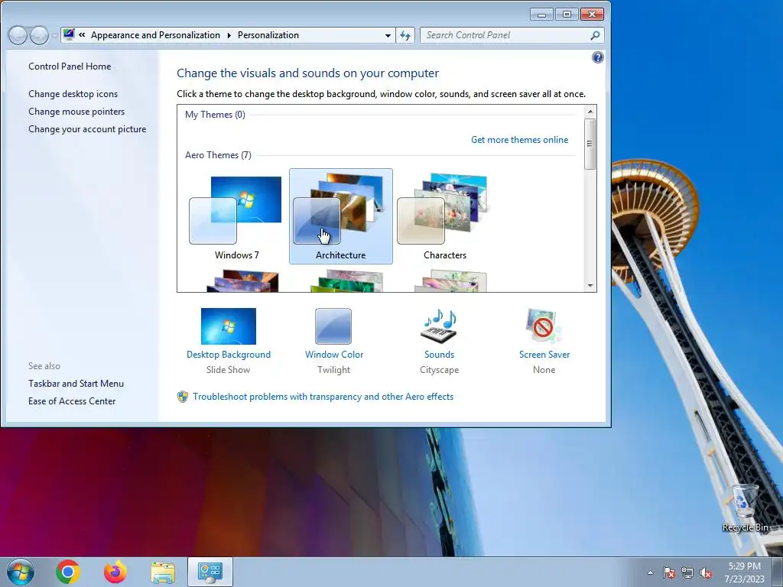Click Troubleshoot problems with transparency link
The height and width of the screenshot is (587, 783).
pyautogui.click(x=323, y=397)
